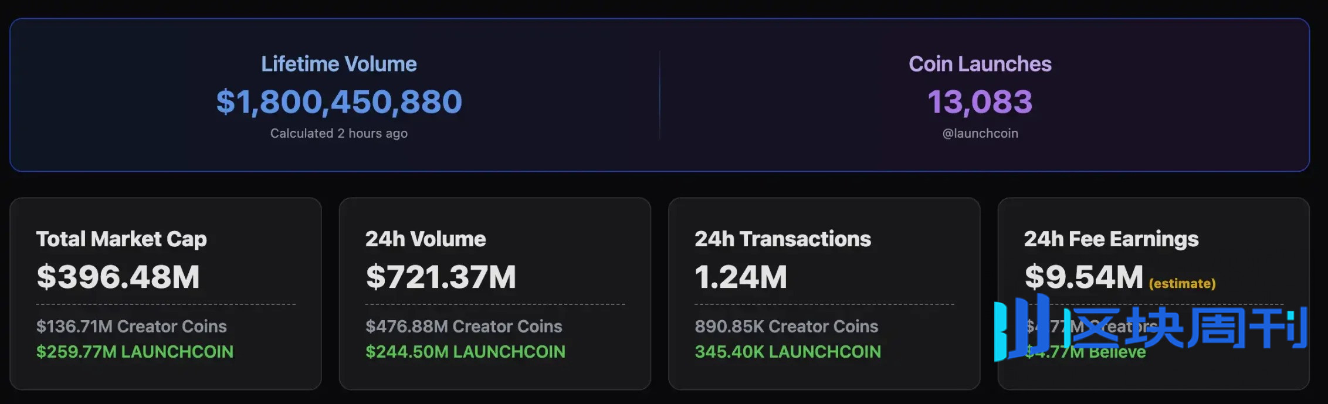Click the 24h Fee Earnings card title
The image size is (1328, 404).
[1111, 239]
